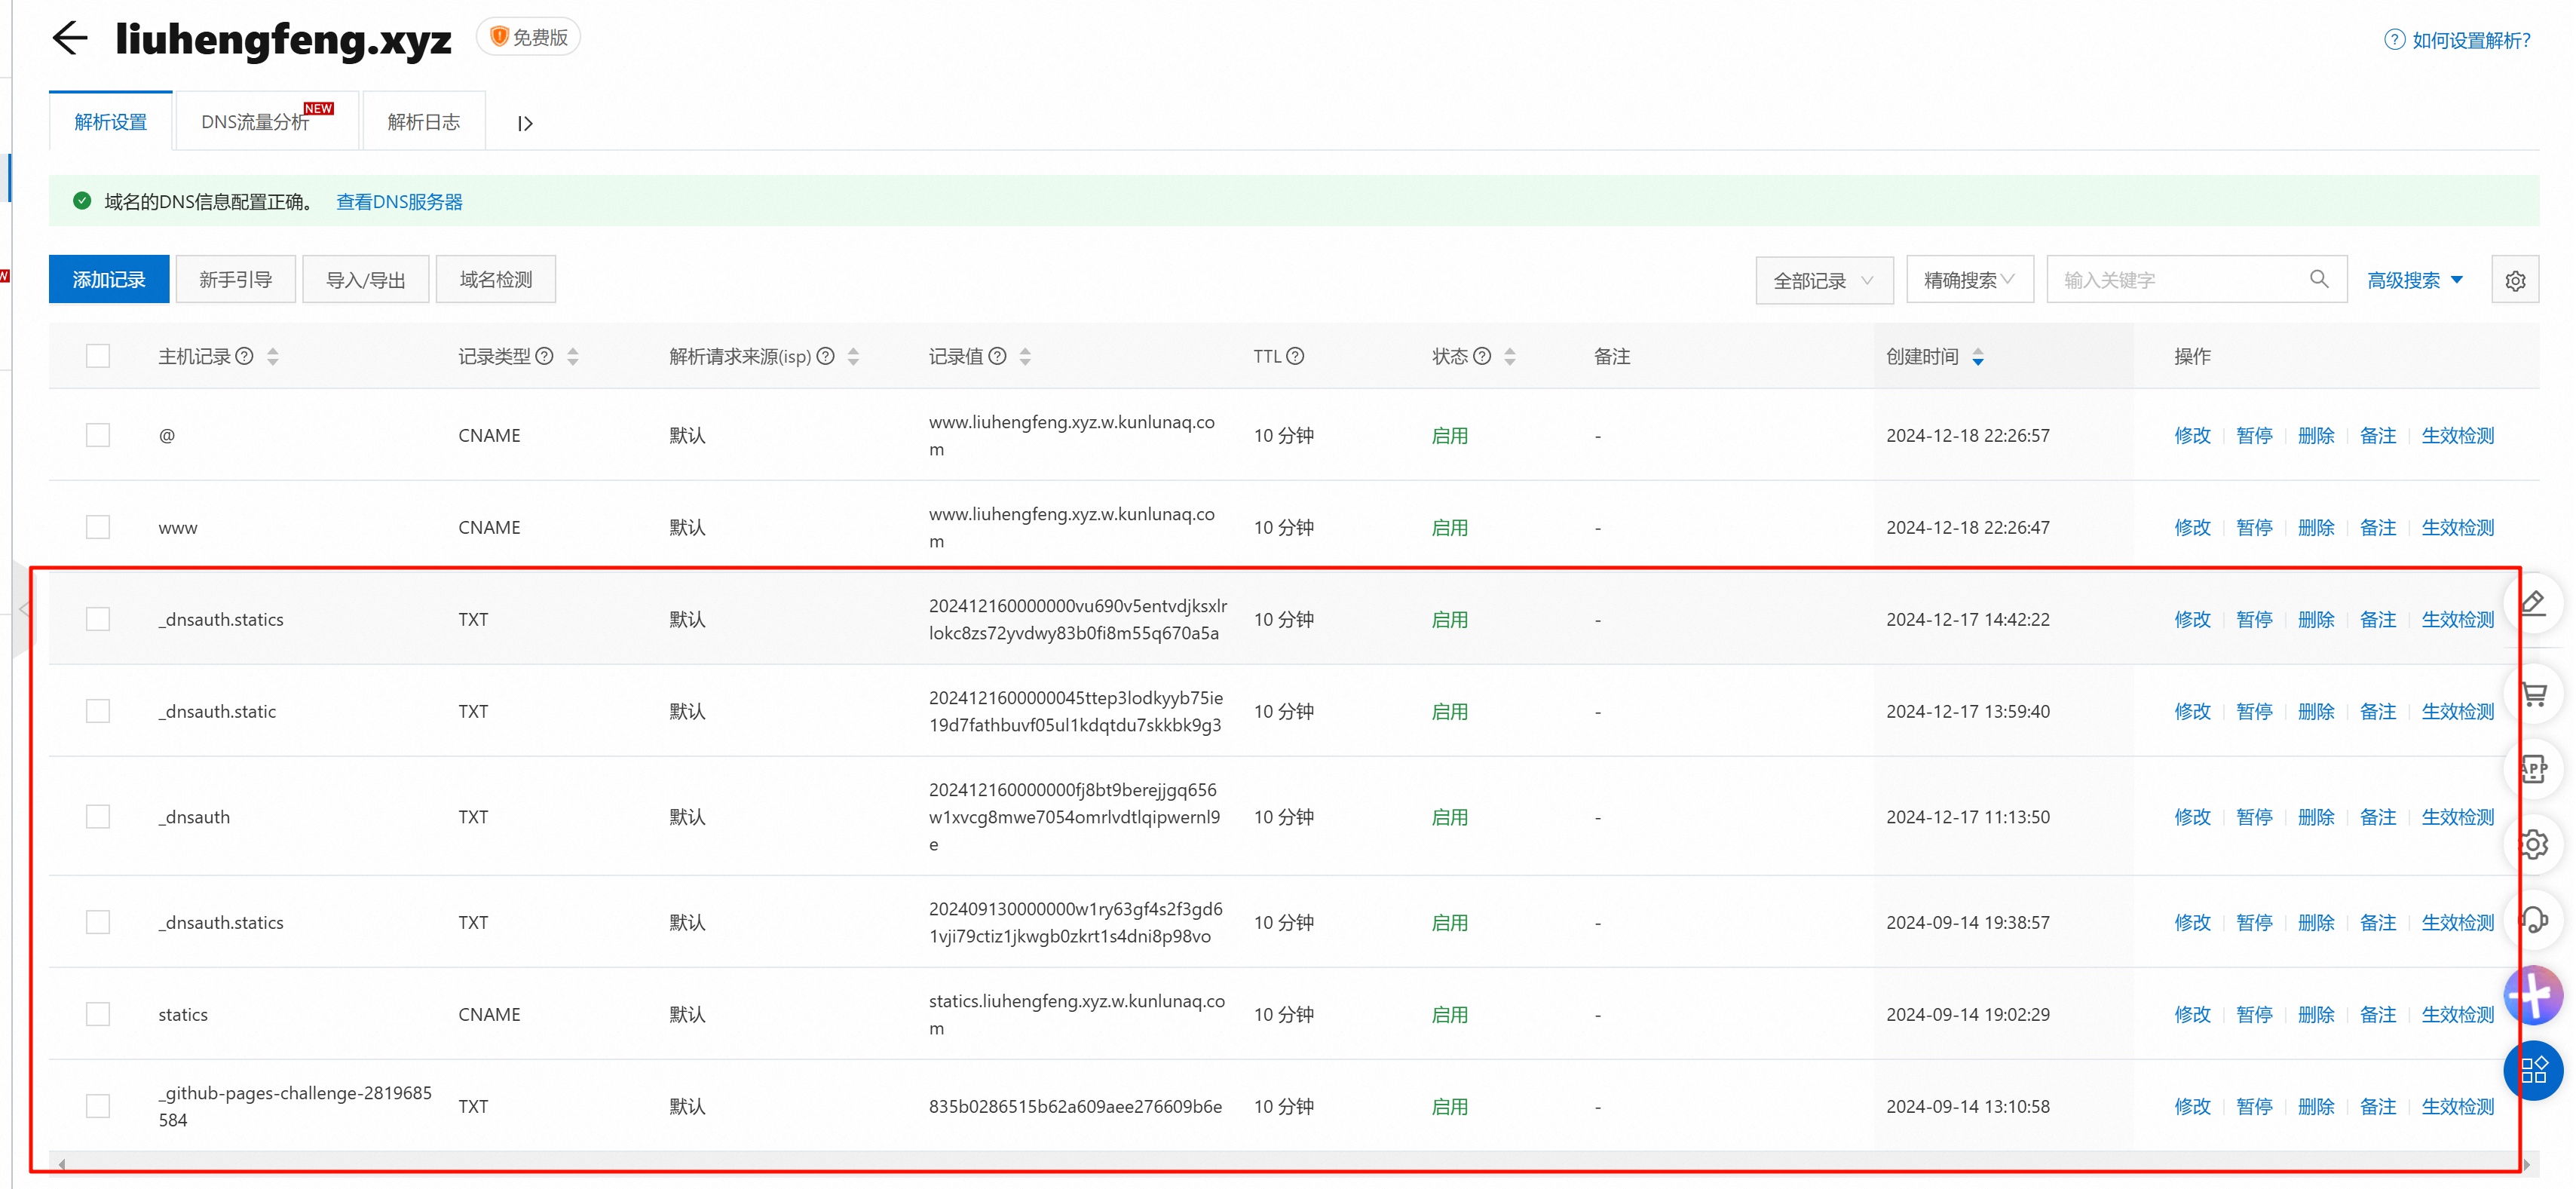2576x1189 pixels.
Task: Open the table settings gear icon
Action: click(2515, 281)
